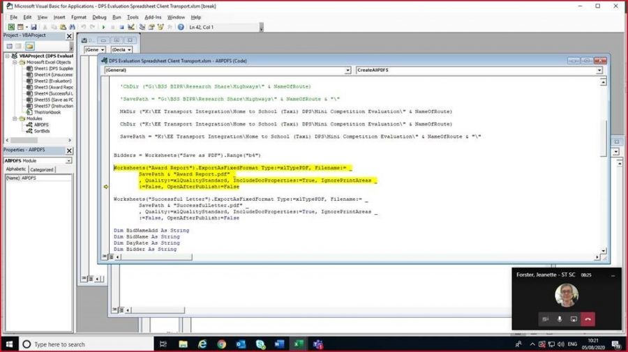Open the Add-Ins menu

pyautogui.click(x=153, y=17)
